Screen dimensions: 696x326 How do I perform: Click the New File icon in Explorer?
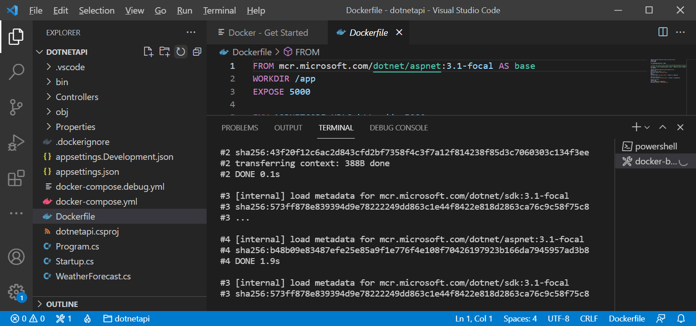tap(148, 52)
